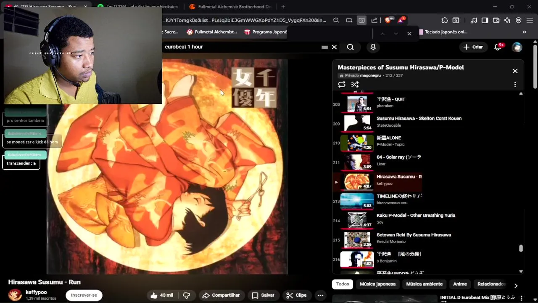
Task: Open more video actions ellipsis
Action: click(320, 295)
